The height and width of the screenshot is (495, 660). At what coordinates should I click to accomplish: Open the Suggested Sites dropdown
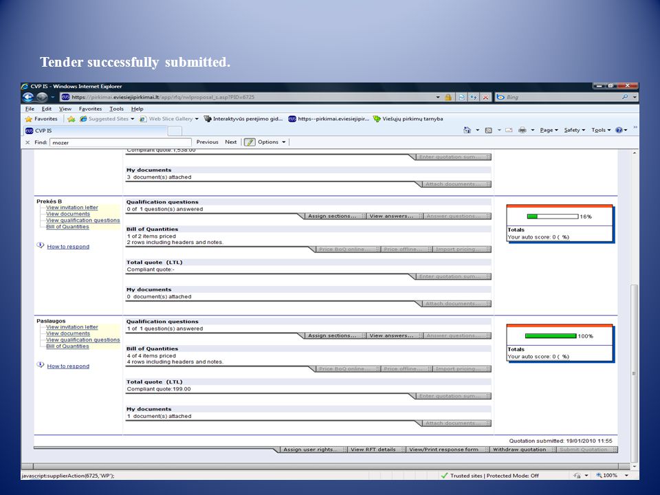coord(132,119)
